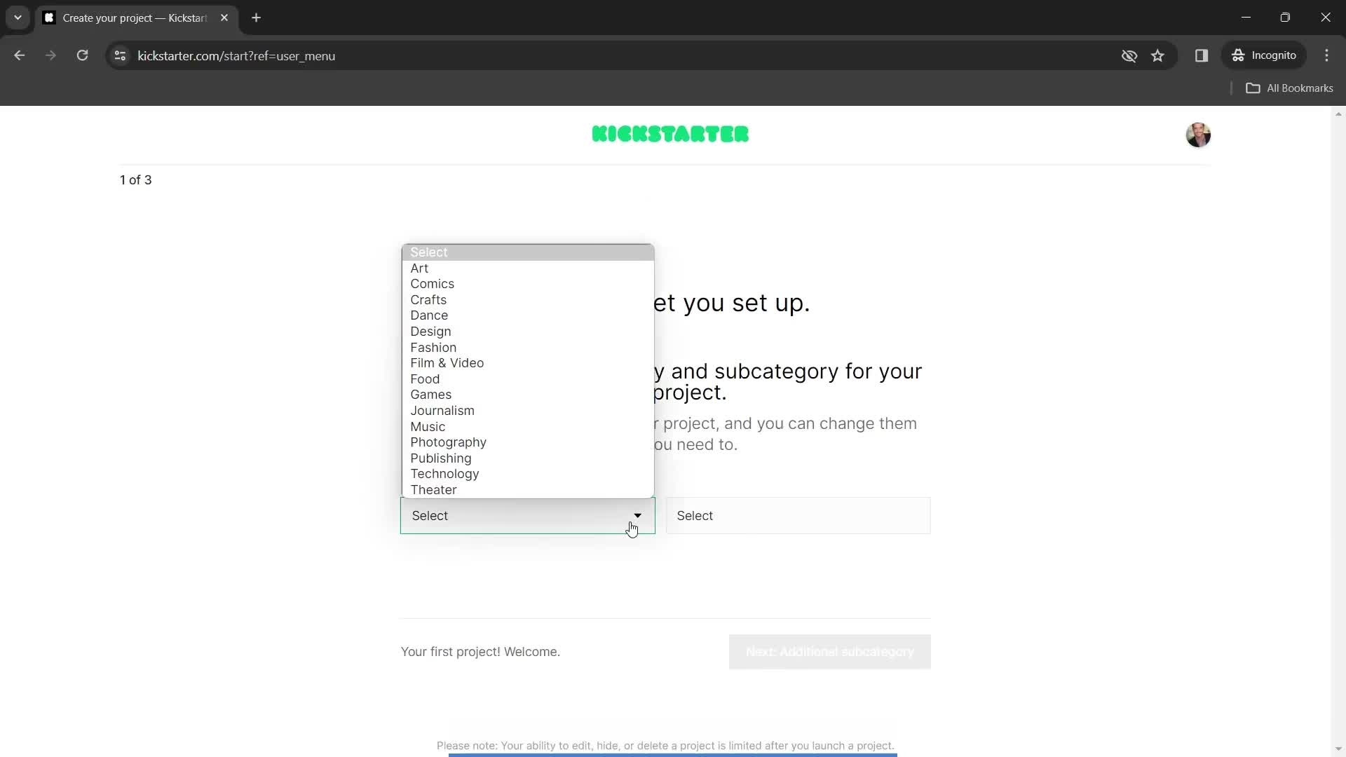Click the page refresh icon

pos(83,55)
